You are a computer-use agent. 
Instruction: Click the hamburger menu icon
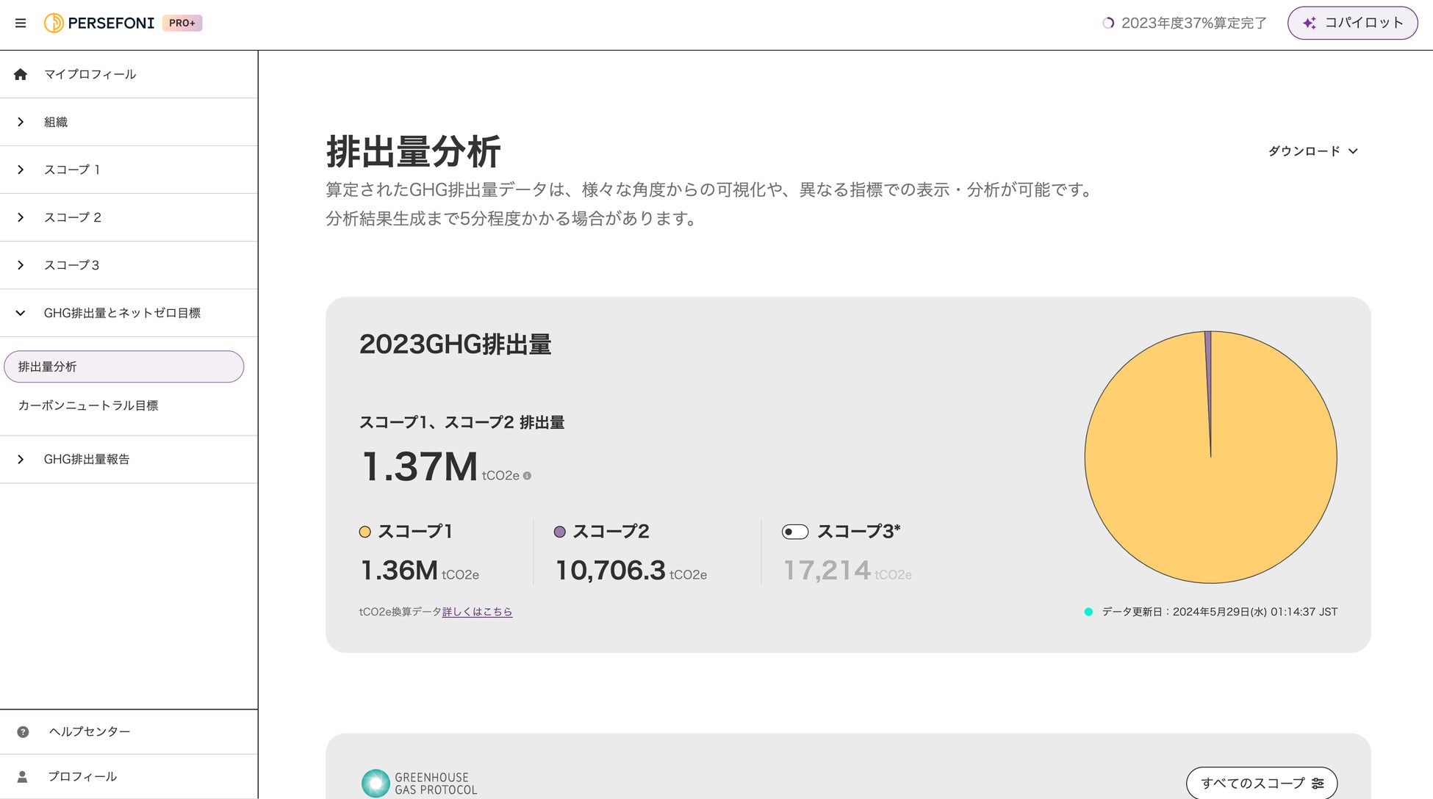21,23
